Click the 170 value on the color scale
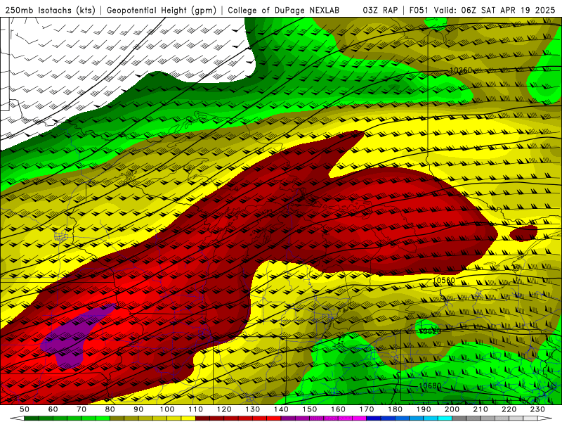This screenshot has height=422, width=562. click(366, 409)
